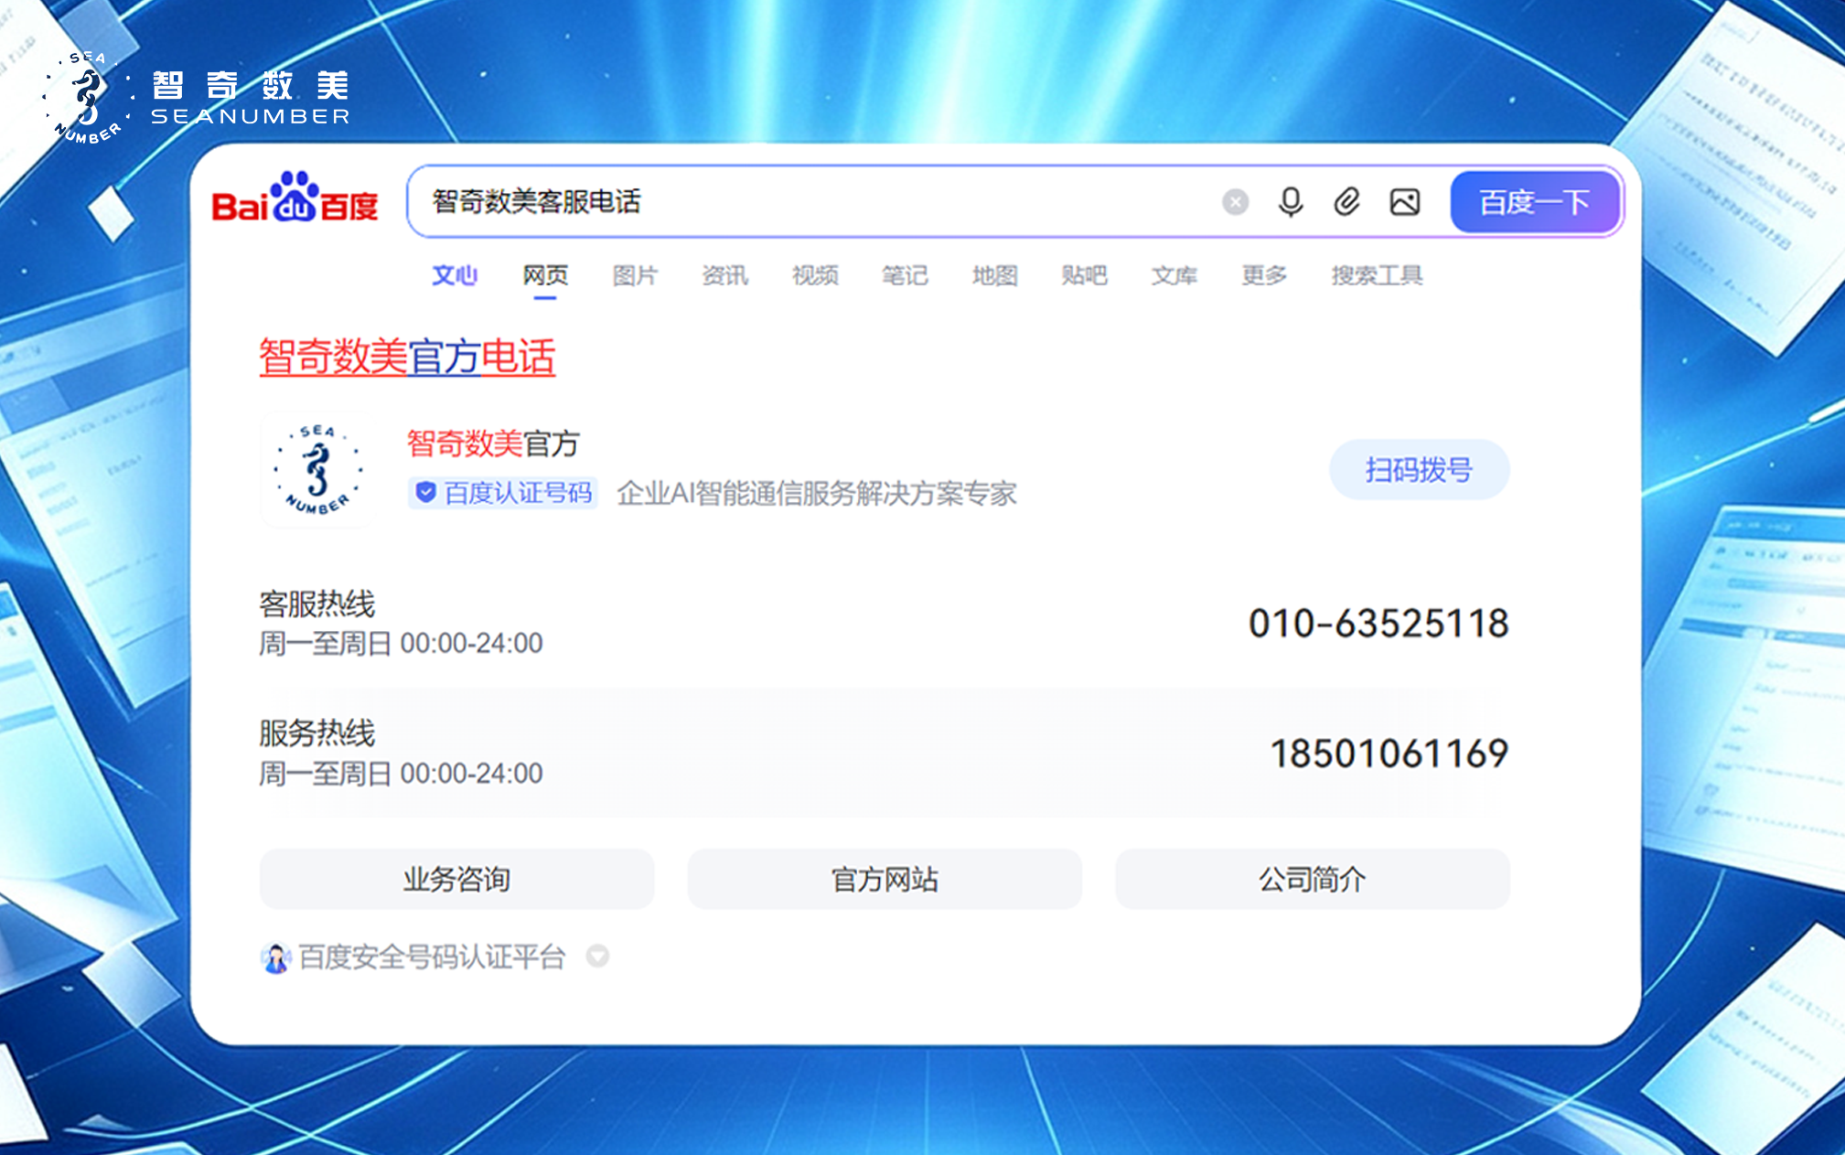Image resolution: width=1845 pixels, height=1155 pixels.
Task: Click the Sea Number logo thumbnail in result
Action: (317, 469)
